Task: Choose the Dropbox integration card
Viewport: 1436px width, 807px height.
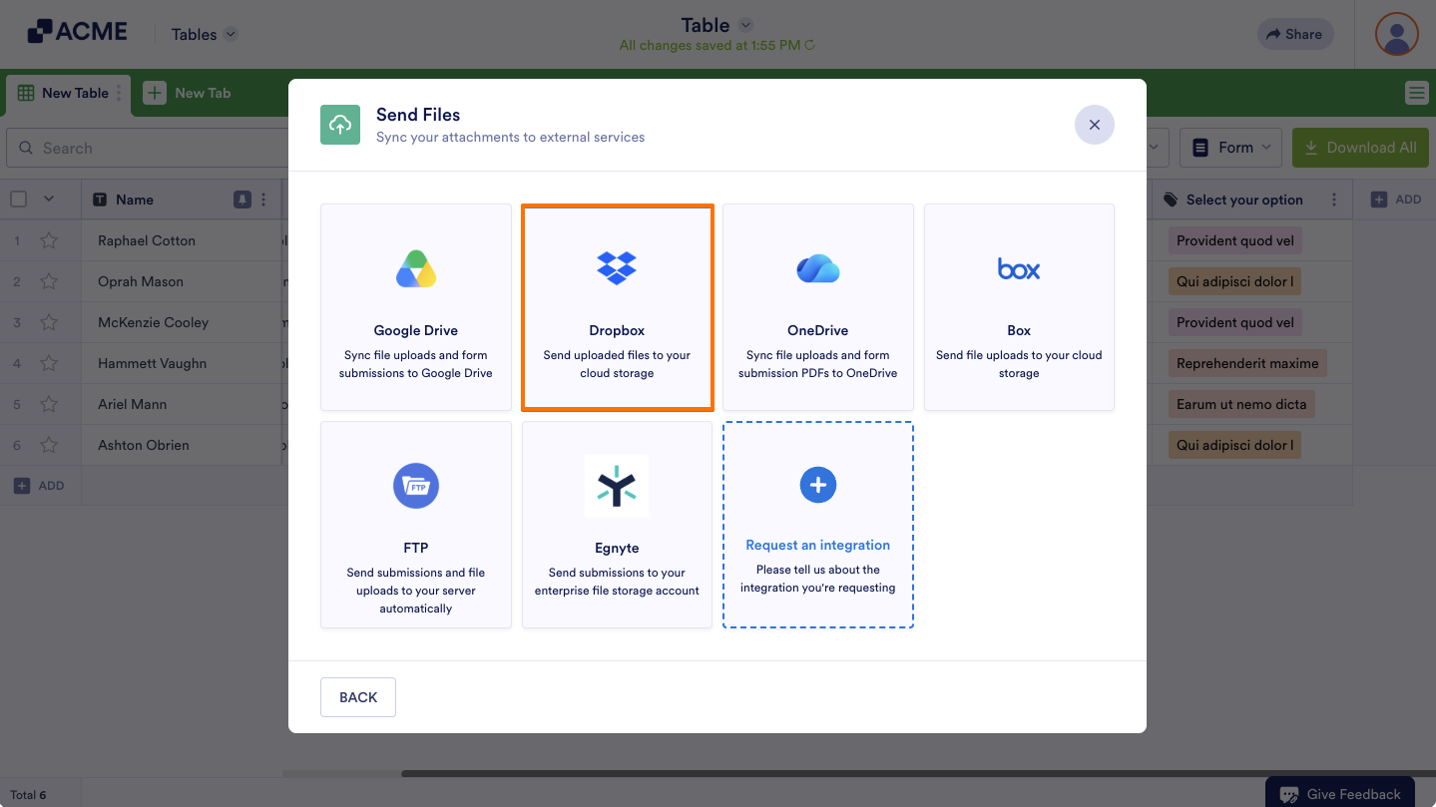Action: (x=618, y=307)
